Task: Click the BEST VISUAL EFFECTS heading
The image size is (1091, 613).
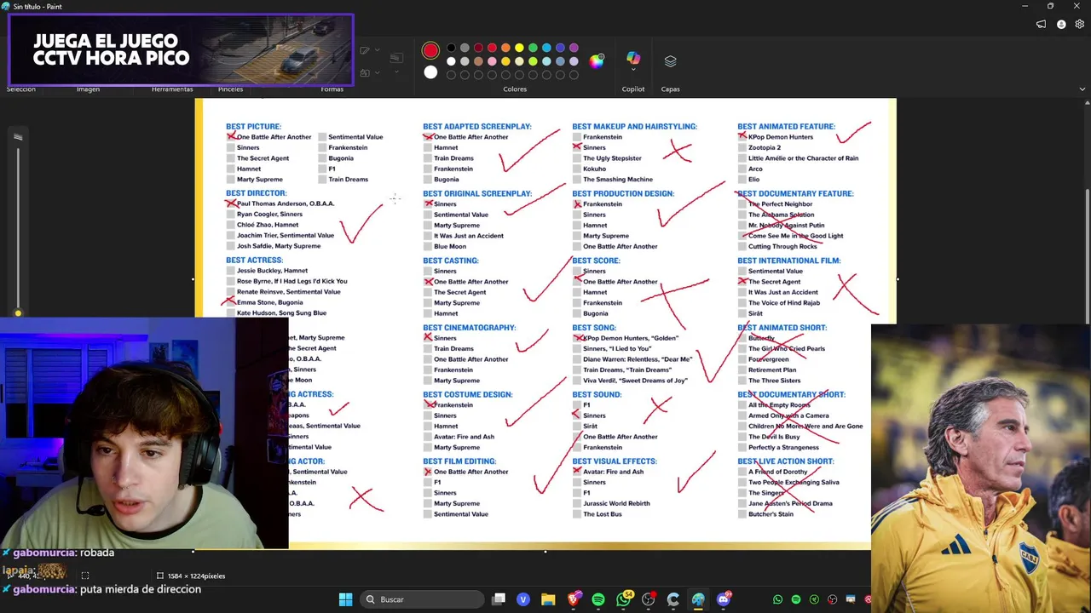Action: click(x=615, y=461)
